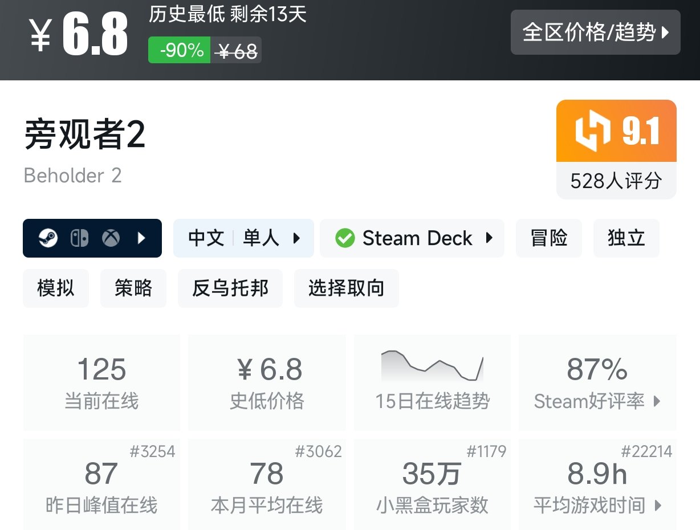Select the 冒险 tag
Viewport: 700px width, 530px height.
tap(548, 238)
